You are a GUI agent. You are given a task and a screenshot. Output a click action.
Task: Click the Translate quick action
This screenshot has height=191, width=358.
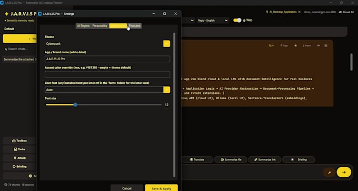[x=197, y=160]
